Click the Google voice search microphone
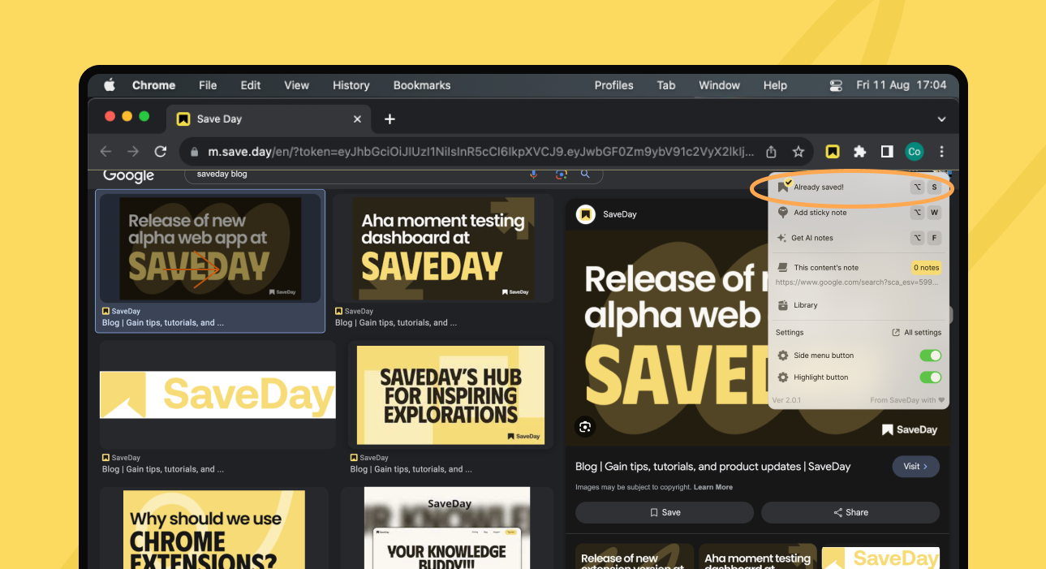Image resolution: width=1046 pixels, height=569 pixels. 534,174
